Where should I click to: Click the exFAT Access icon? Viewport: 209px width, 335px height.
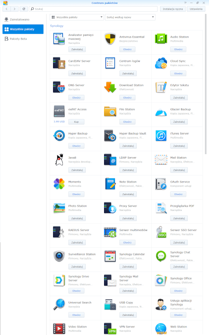(59, 111)
